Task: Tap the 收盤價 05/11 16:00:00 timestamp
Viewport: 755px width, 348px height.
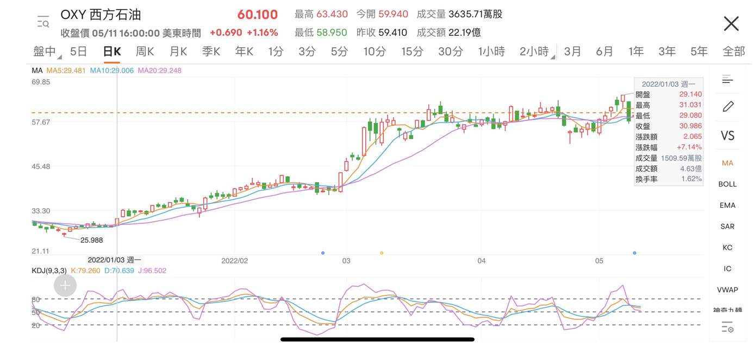Action: (x=130, y=33)
